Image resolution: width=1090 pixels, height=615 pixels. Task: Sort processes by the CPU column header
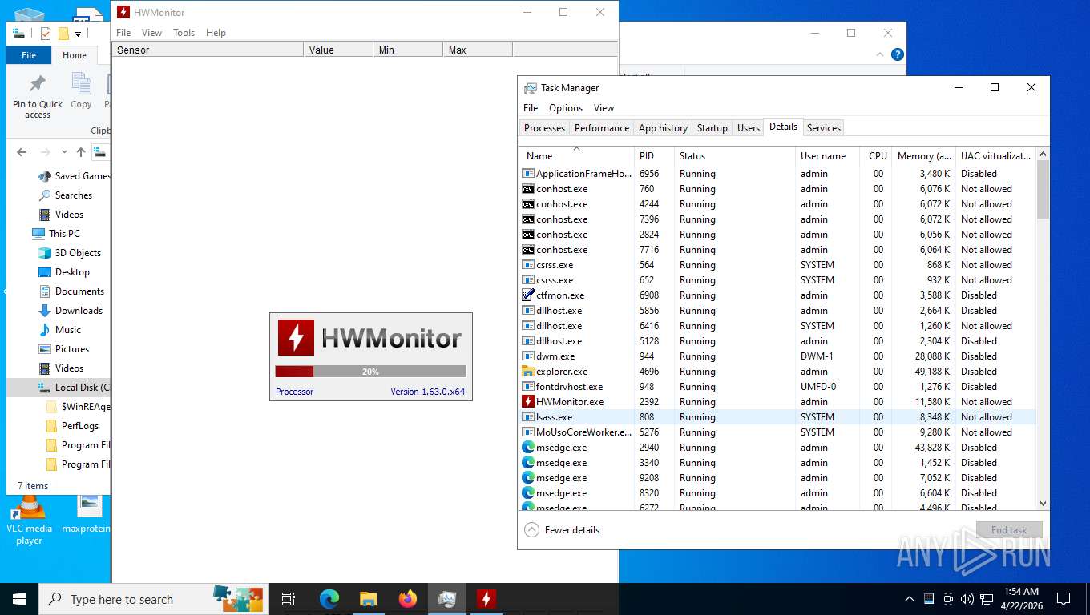pos(875,156)
